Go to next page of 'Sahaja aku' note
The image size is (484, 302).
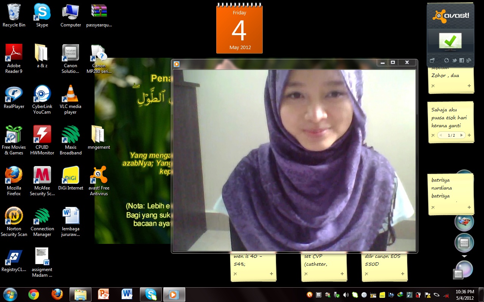click(x=461, y=135)
